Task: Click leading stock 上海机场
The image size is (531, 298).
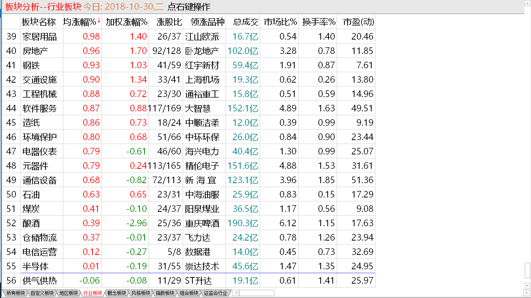Action: 202,80
